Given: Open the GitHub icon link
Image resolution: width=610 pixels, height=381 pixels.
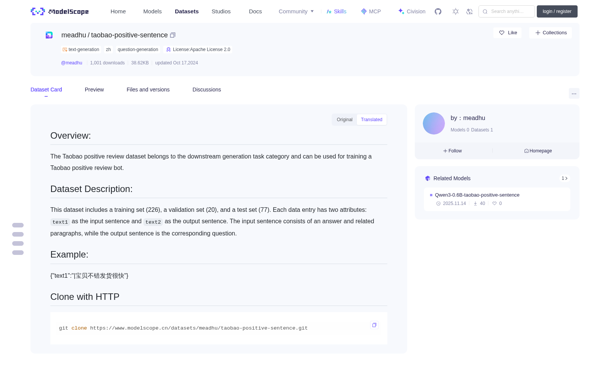Looking at the screenshot, I should click(438, 11).
